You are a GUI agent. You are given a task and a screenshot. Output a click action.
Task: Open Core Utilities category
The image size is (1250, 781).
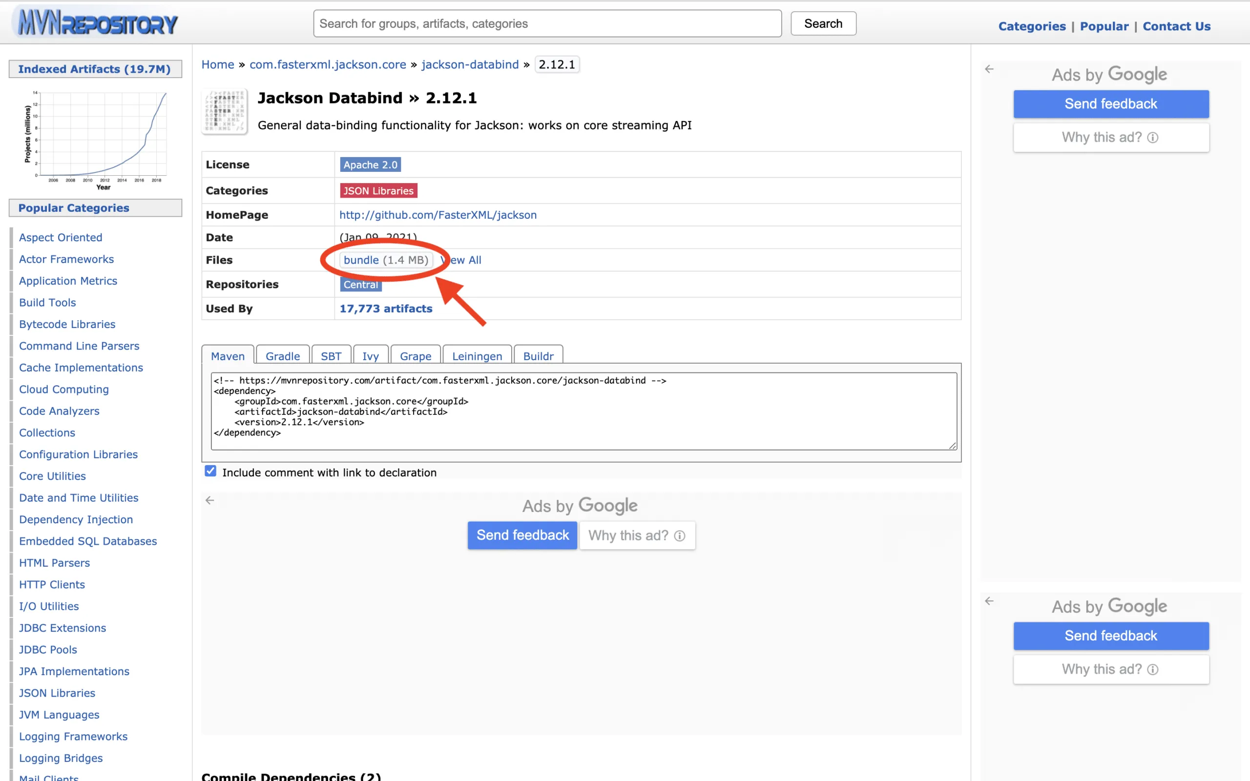click(52, 476)
